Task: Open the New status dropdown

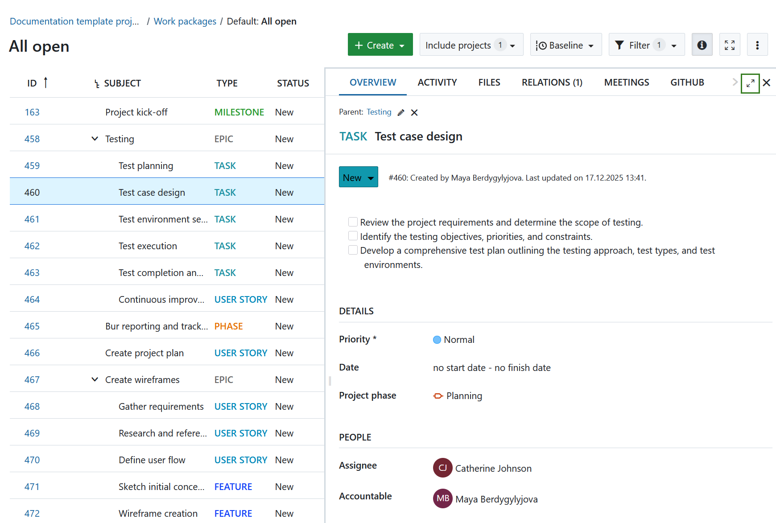Action: point(358,177)
